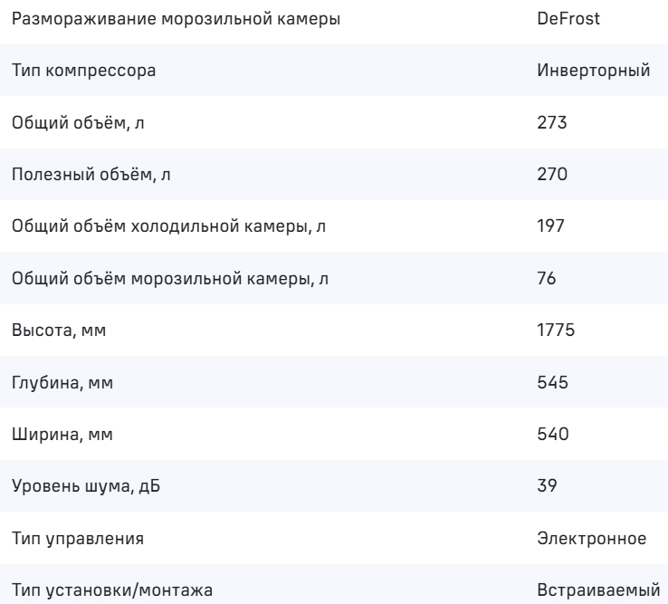Viewport: 668px width, 604px height.
Task: Click the freezer volume value 76
Action: point(546,279)
